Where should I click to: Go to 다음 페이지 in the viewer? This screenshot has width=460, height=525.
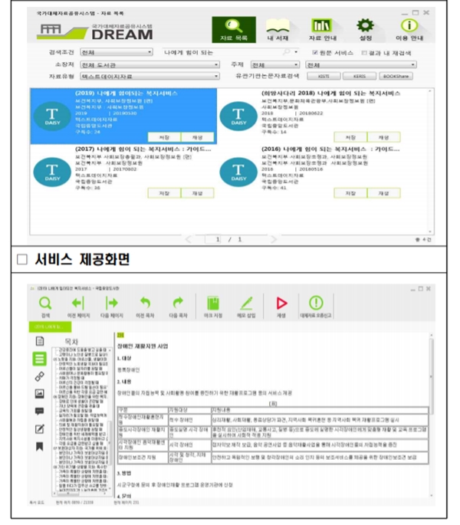pos(112,307)
